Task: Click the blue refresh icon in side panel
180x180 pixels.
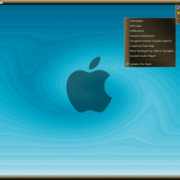Action: click(178, 8)
